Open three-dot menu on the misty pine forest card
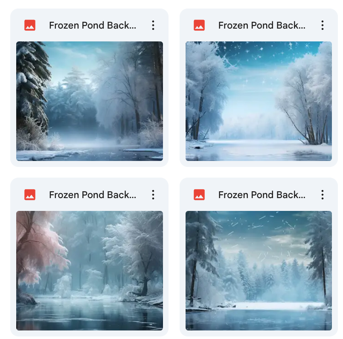The image size is (343, 339). coord(153,25)
